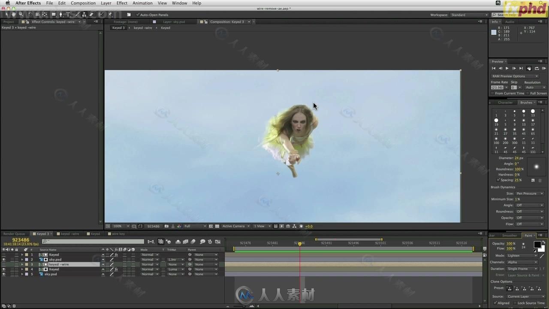Open the Apple menu
This screenshot has height=309, width=549.
pos(7,3)
